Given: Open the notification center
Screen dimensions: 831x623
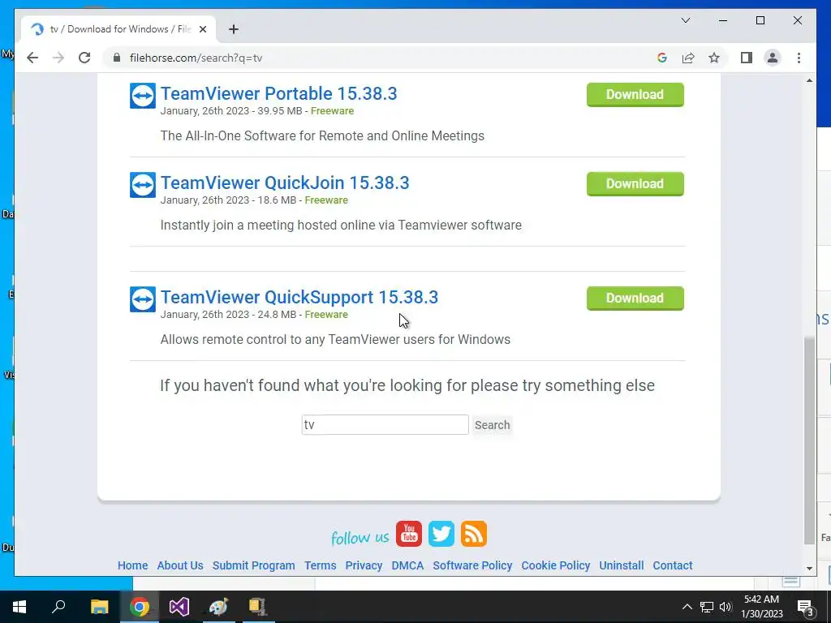Looking at the screenshot, I should (806, 607).
